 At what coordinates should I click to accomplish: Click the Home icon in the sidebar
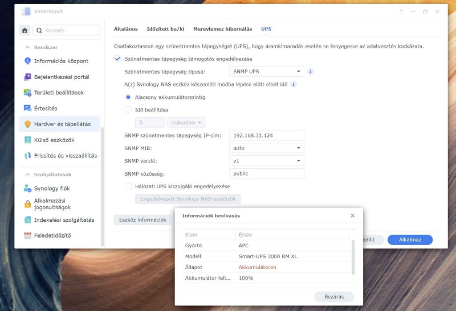point(25,30)
